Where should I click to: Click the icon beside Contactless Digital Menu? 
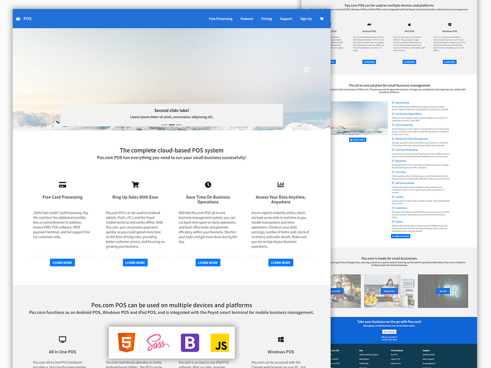pyautogui.click(x=393, y=114)
